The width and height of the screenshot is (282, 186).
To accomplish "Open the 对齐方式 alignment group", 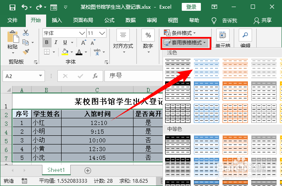I will point(123,41).
